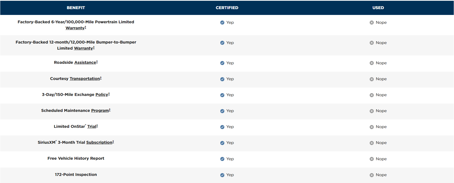Click the Certified checkmark icon for Courtesy Transportation

click(222, 79)
